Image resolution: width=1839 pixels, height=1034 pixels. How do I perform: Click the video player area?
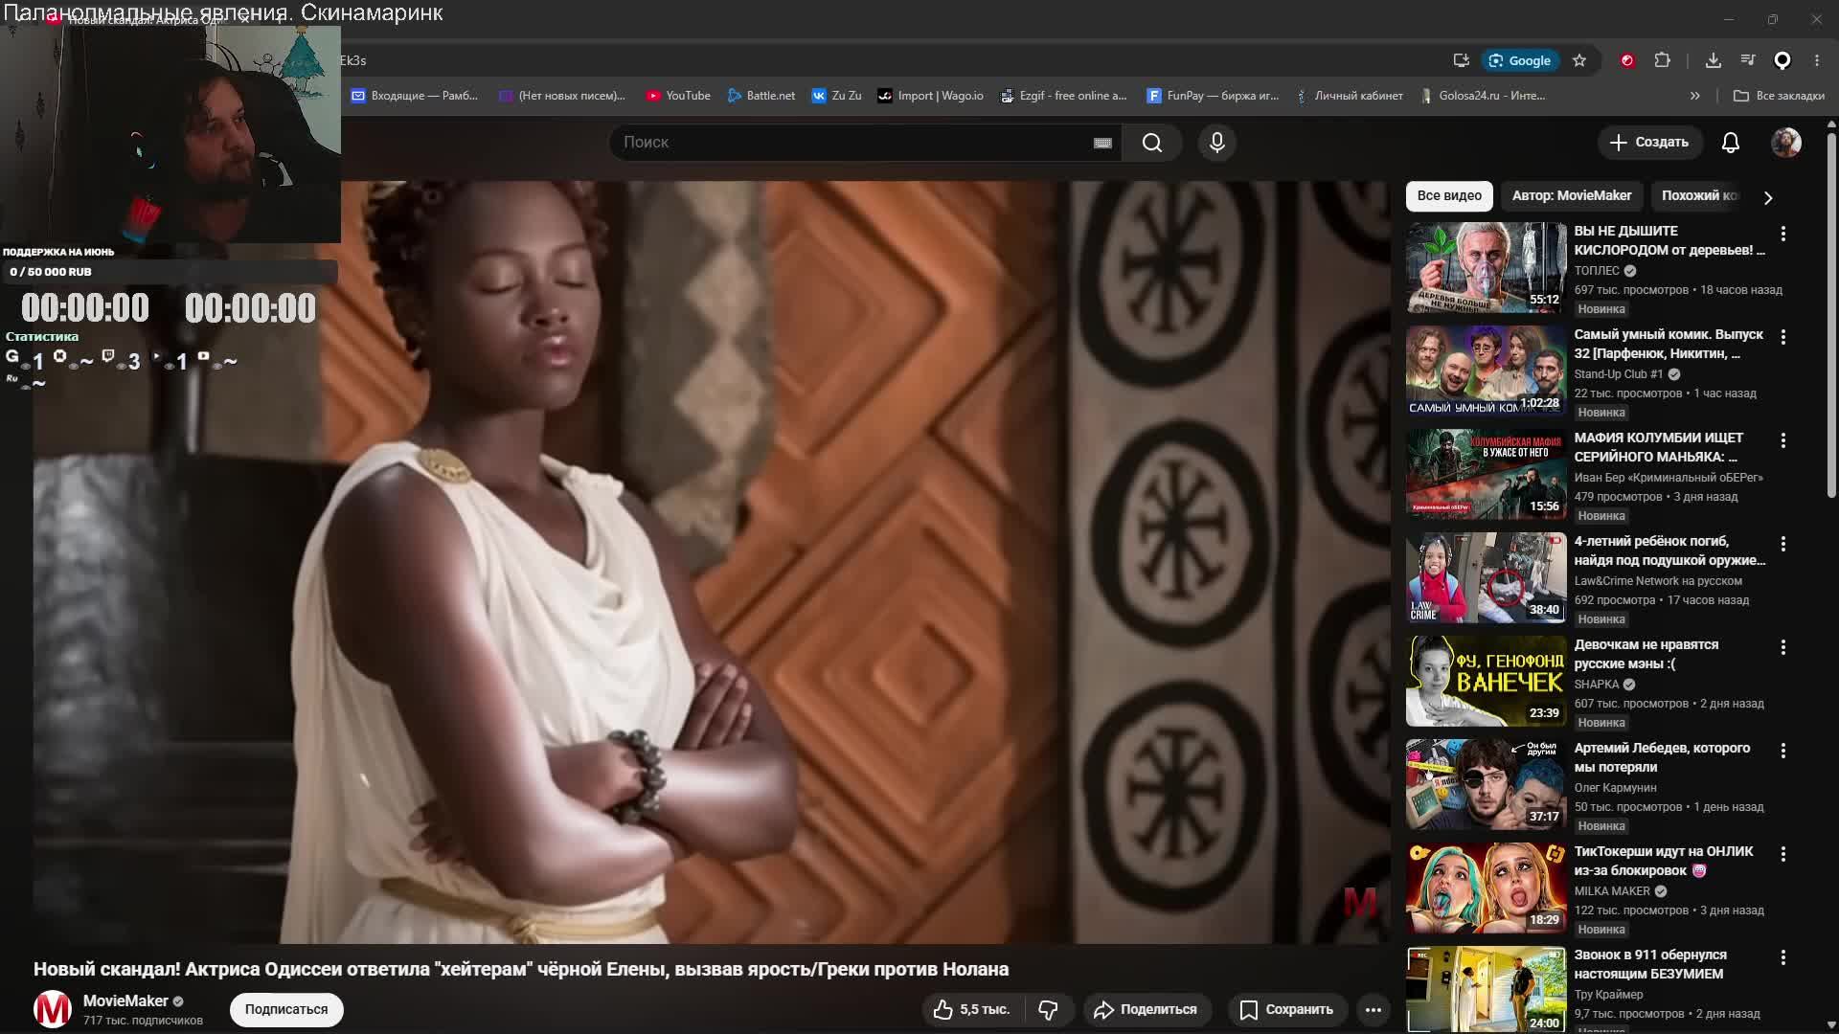(711, 563)
